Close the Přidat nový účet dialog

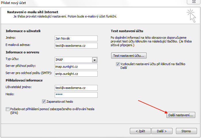click(194, 2)
